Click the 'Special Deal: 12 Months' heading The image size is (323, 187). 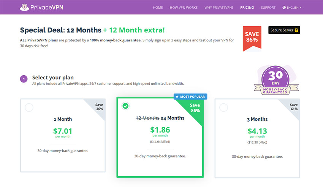point(60,30)
